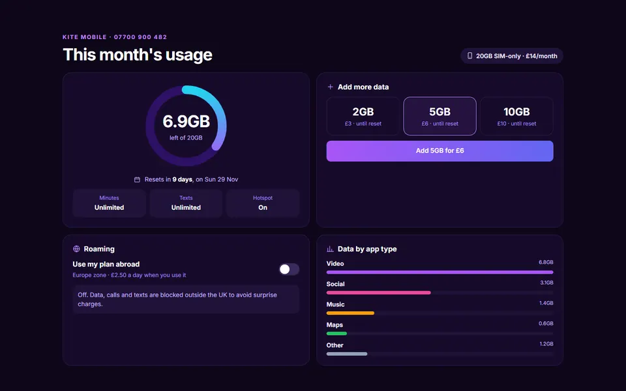The height and width of the screenshot is (391, 626).
Task: Click the Use my plan abroad label
Action: point(106,264)
